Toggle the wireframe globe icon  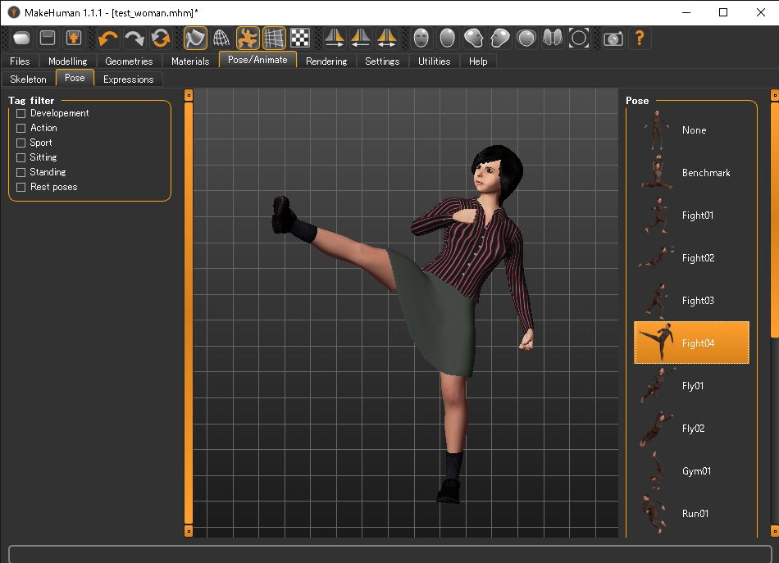221,38
